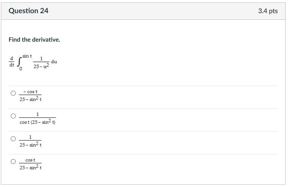288x187 pixels.
Task: Click the numerator 1 of the third answer
Action: 30,137
